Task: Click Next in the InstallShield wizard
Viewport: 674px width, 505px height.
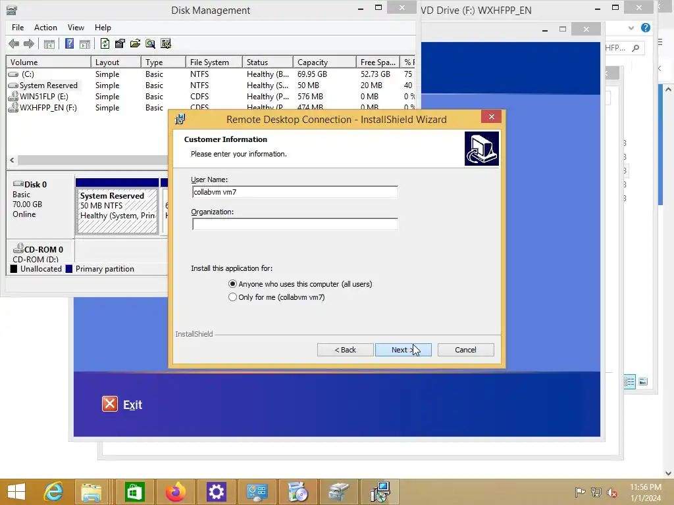Action: (403, 350)
